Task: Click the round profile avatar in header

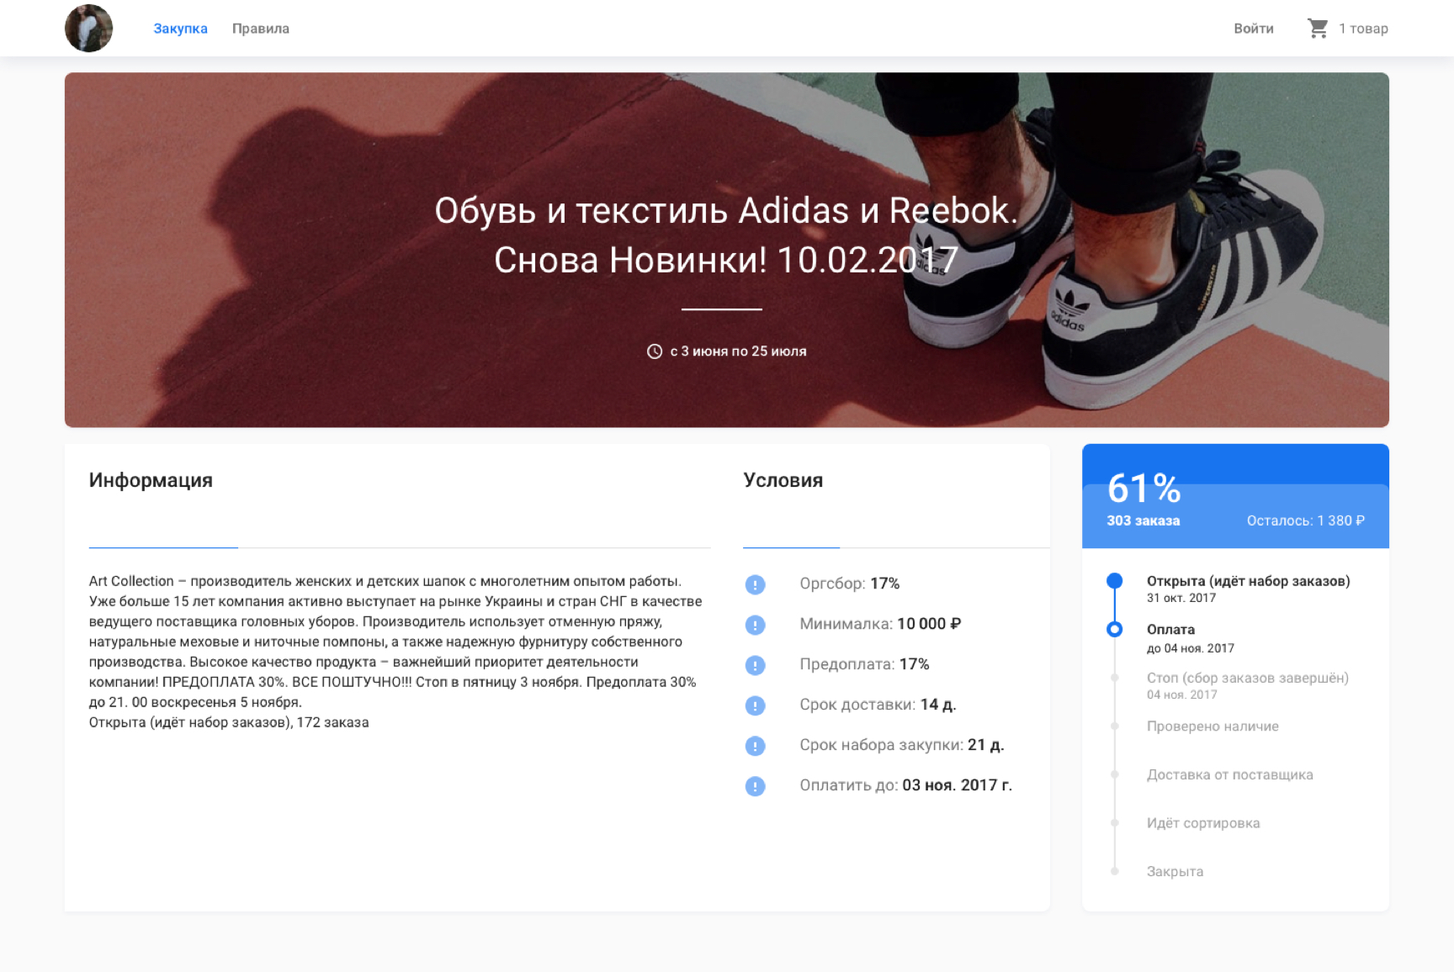Action: (x=88, y=29)
